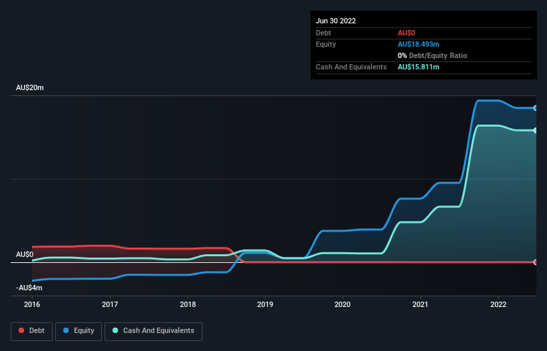Click the teal Cash And Equivalents legend dot

tap(115, 330)
